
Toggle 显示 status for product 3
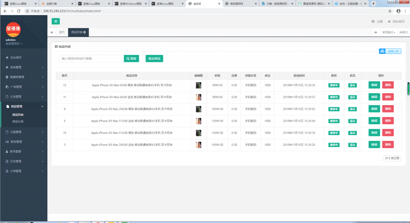pos(352,145)
